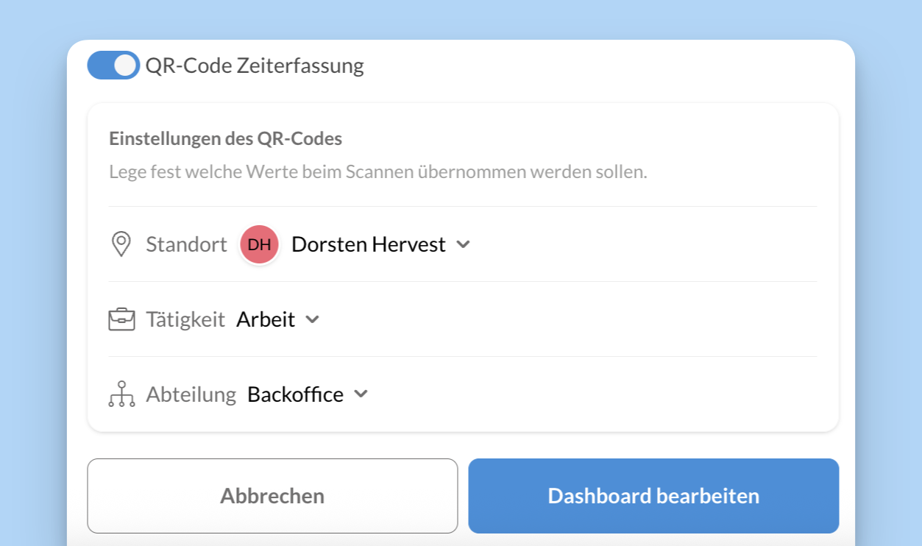Click the Einstellungen des QR-Codes heading
Screen dimensions: 922x546
tap(225, 138)
